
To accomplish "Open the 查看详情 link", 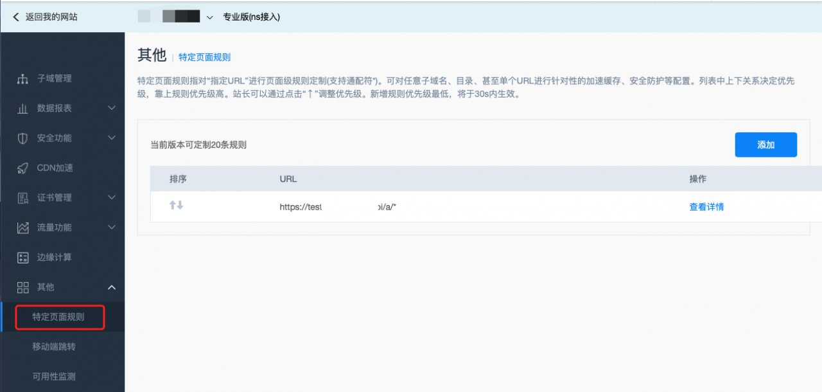I will [x=706, y=207].
